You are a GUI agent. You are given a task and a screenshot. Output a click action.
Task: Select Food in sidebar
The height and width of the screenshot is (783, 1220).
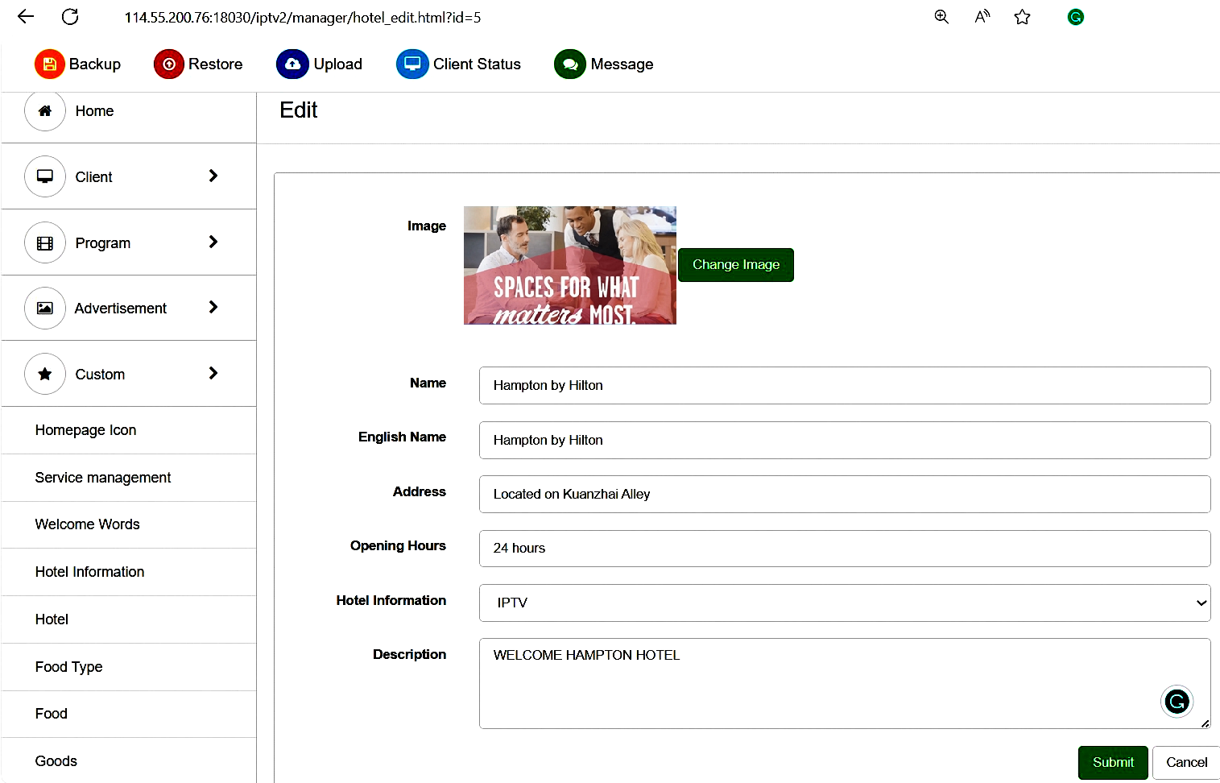point(129,714)
